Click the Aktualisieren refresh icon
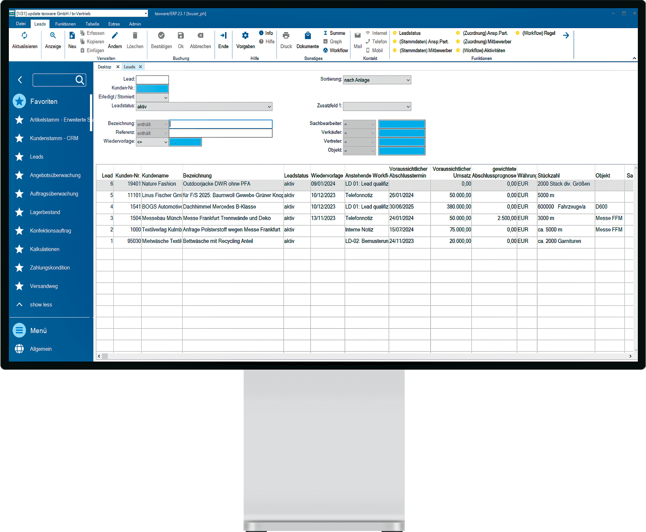 [24, 36]
